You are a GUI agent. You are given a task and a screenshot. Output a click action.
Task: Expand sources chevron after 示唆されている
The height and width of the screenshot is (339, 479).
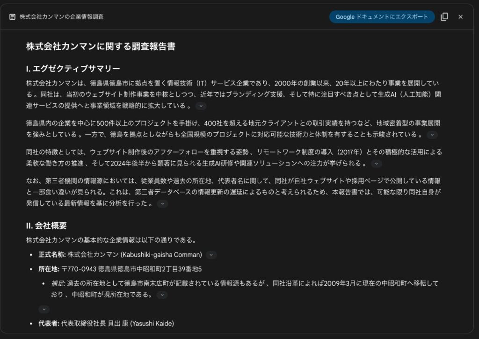pos(432,135)
